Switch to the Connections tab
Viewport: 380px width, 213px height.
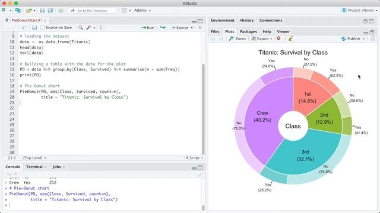(x=271, y=20)
